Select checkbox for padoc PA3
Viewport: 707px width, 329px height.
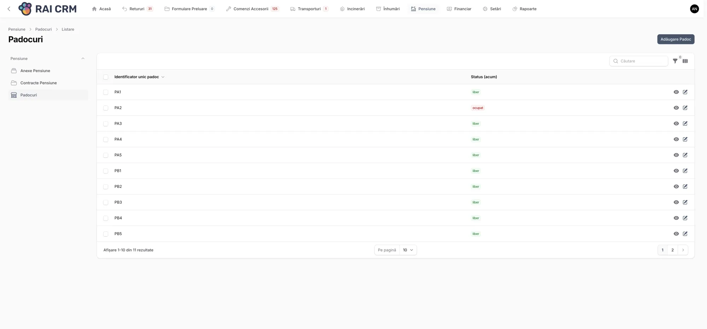[106, 124]
